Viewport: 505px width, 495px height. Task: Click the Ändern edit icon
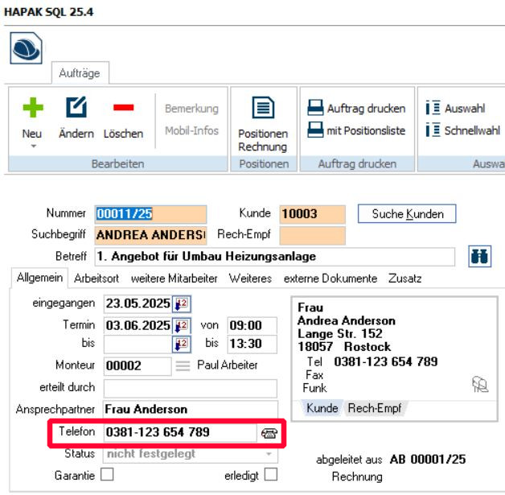[x=76, y=108]
